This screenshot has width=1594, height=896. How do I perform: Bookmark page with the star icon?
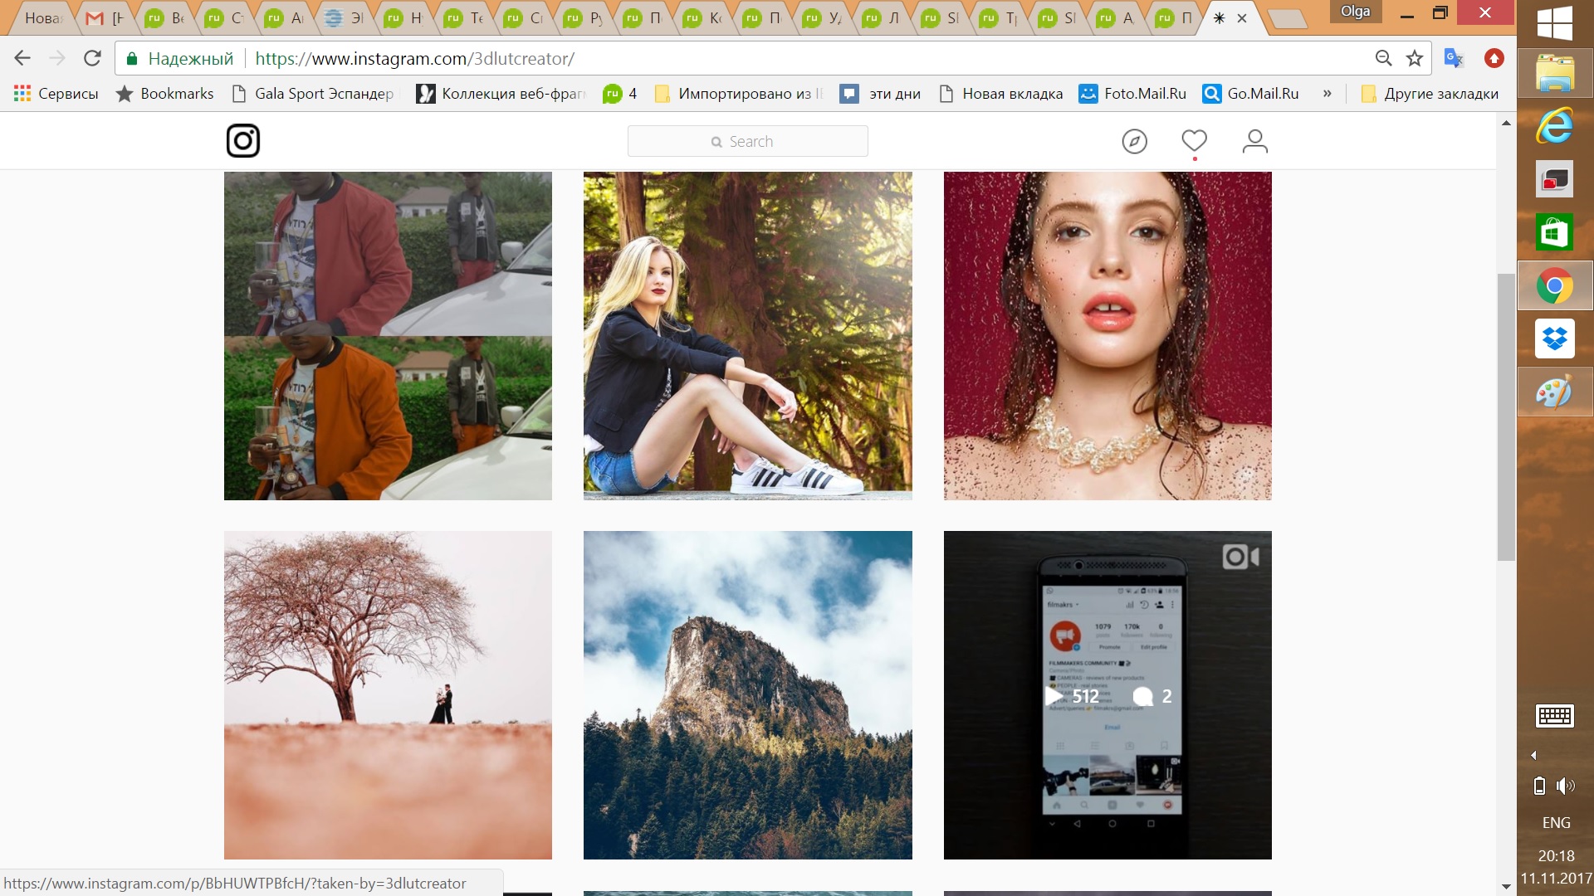(x=1415, y=58)
